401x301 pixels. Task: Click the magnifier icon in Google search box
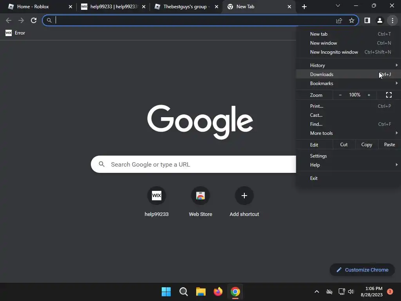101,164
